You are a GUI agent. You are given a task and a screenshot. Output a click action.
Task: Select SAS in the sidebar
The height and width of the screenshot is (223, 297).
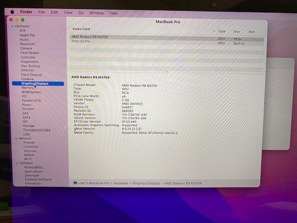(x=26, y=113)
